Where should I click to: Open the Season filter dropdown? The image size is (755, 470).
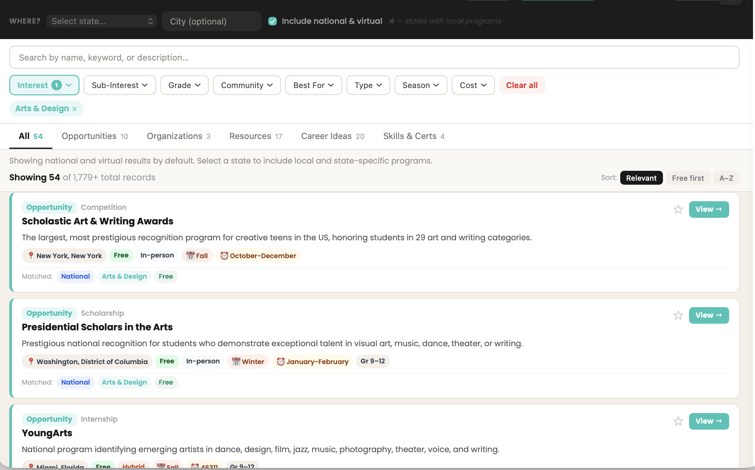(x=421, y=85)
